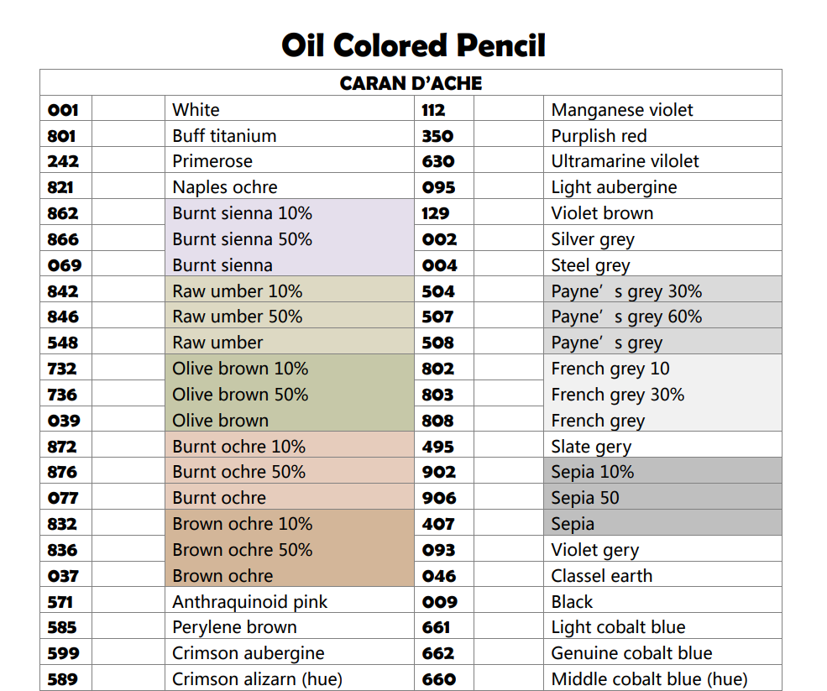Viewport: 827px width, 691px height.
Task: Select the Genuine cobalt blue cell
Action: tap(662, 652)
